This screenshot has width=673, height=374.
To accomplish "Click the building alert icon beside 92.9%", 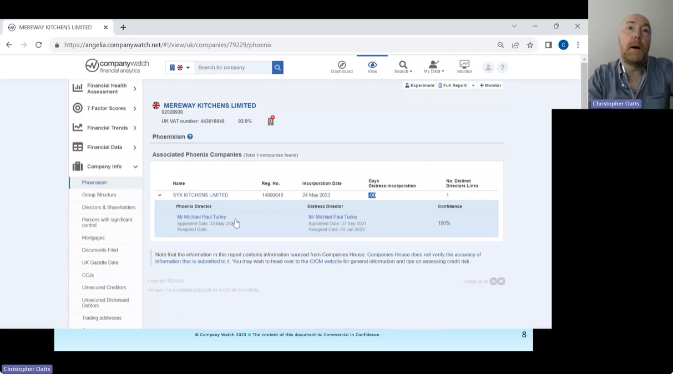I will click(x=271, y=121).
